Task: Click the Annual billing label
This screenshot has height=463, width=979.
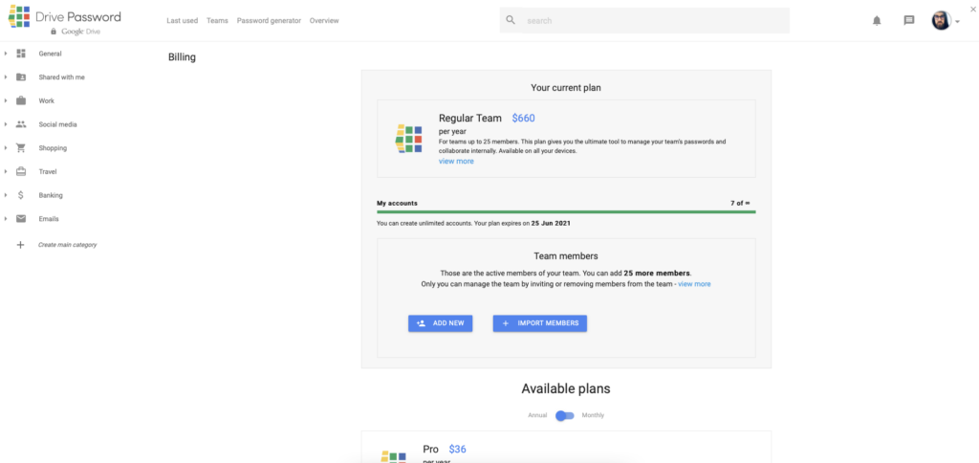Action: (537, 415)
